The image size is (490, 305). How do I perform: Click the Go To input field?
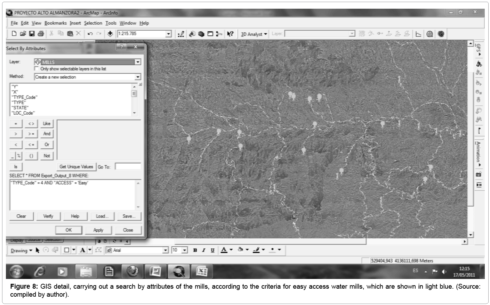tap(128, 167)
